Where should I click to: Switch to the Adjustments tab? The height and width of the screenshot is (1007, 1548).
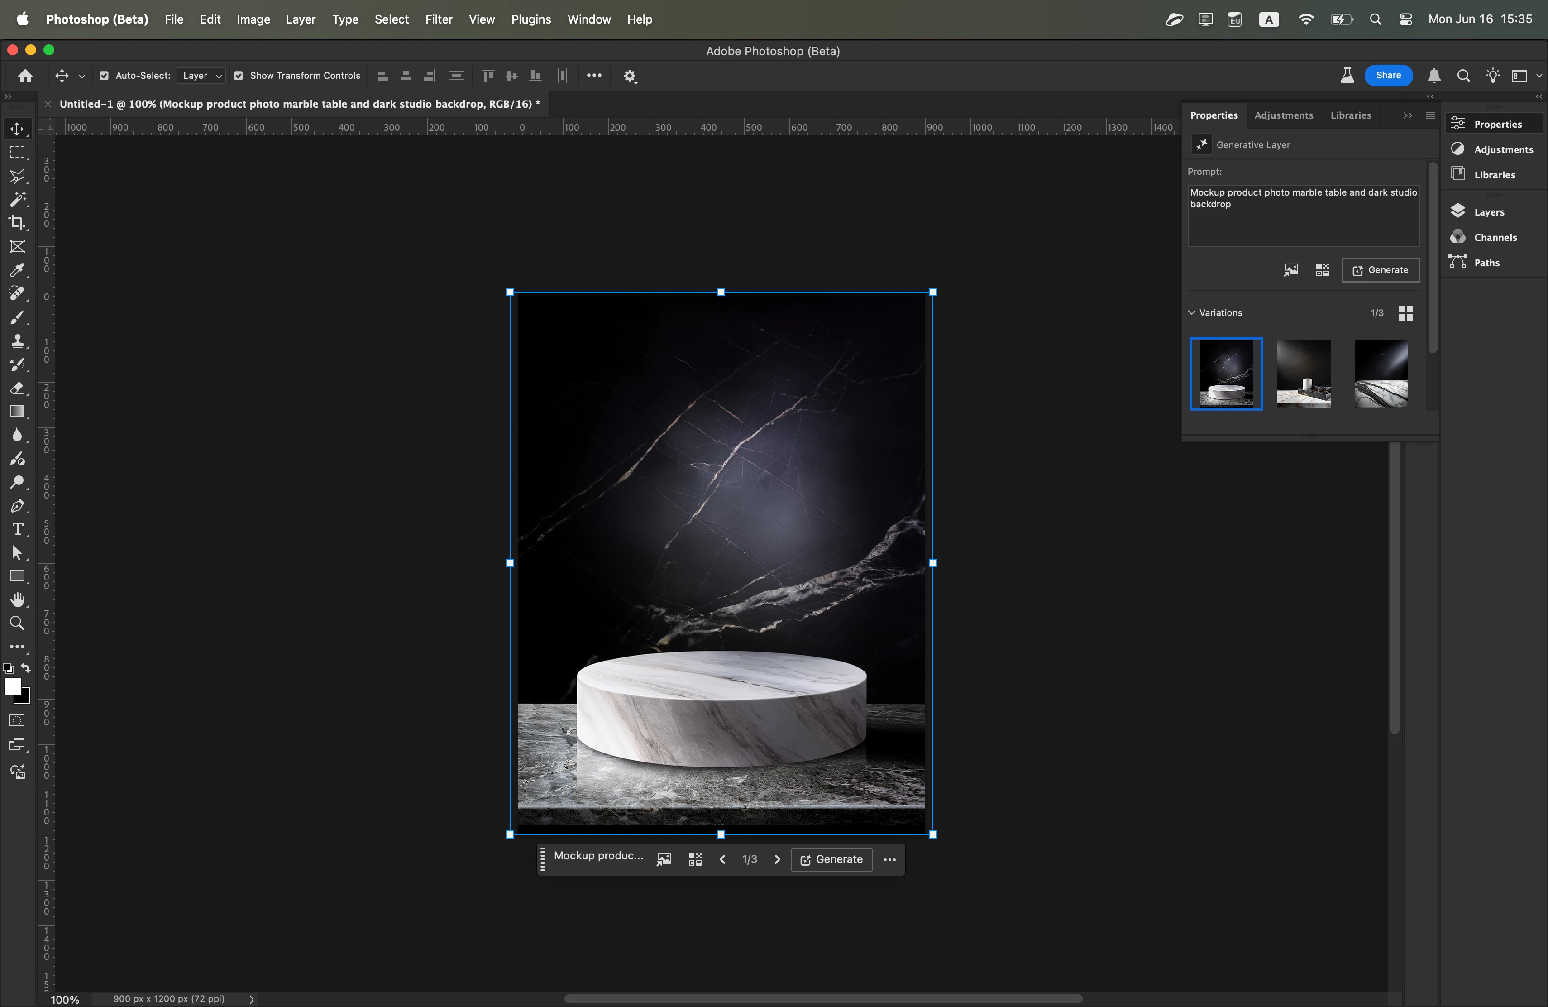(x=1283, y=115)
